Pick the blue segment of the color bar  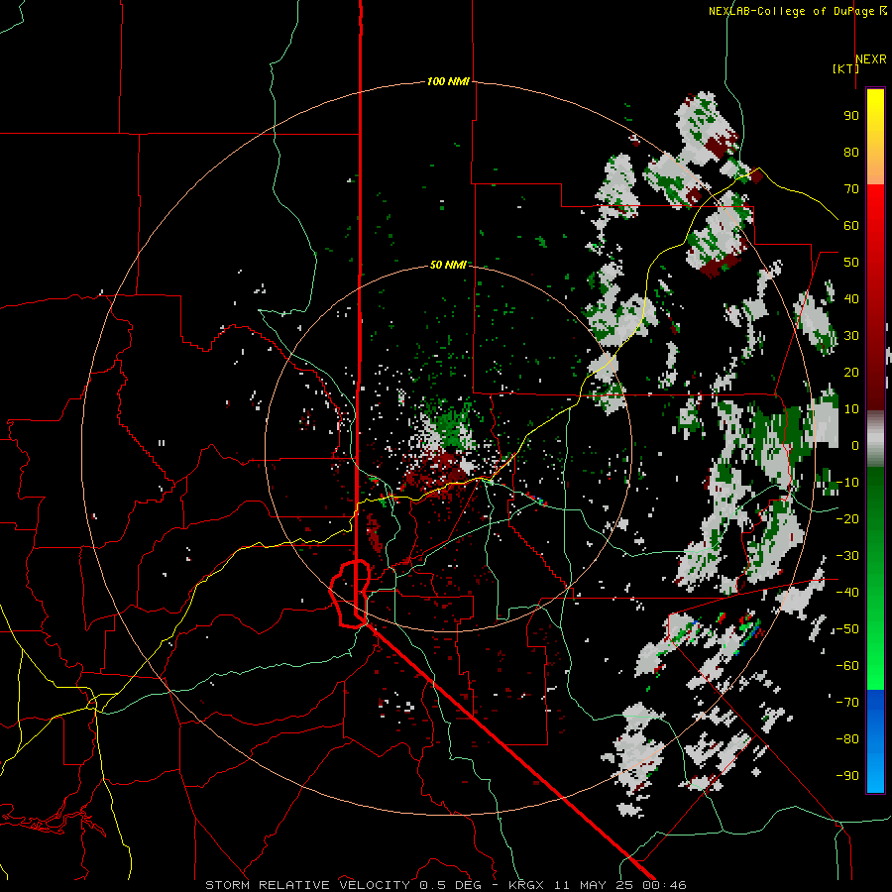[x=875, y=741]
